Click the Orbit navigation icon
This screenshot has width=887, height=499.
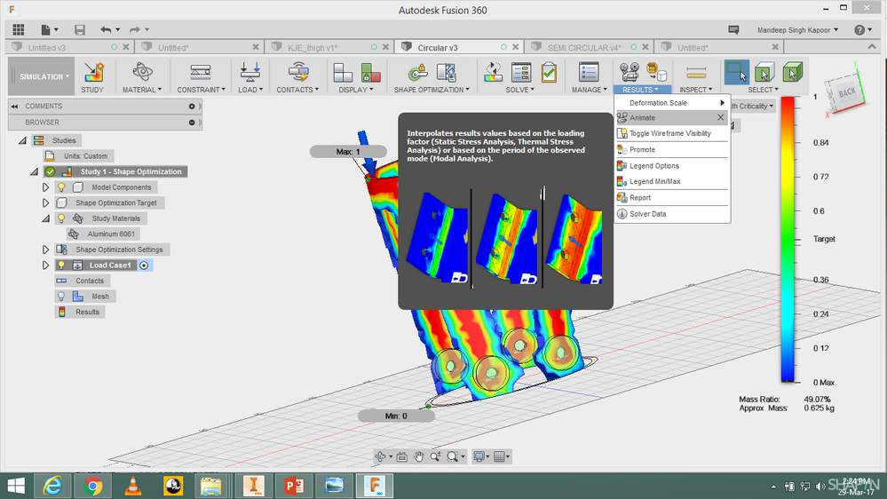(x=381, y=456)
